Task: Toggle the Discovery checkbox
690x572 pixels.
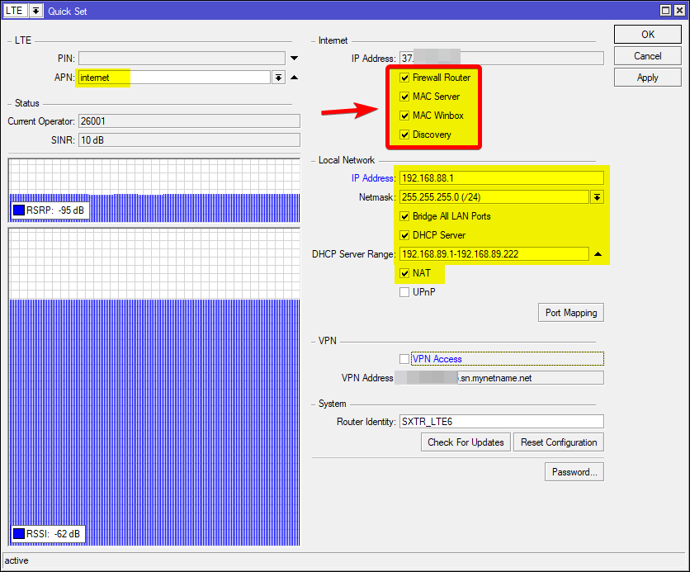Action: [404, 135]
